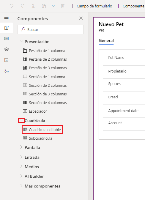The image size is (145, 200).
Task: Open the paste options dropdown arrow
Action: point(53,6)
